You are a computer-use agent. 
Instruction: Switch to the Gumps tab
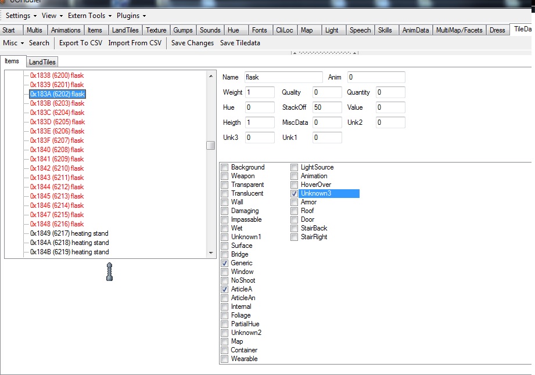coord(183,30)
